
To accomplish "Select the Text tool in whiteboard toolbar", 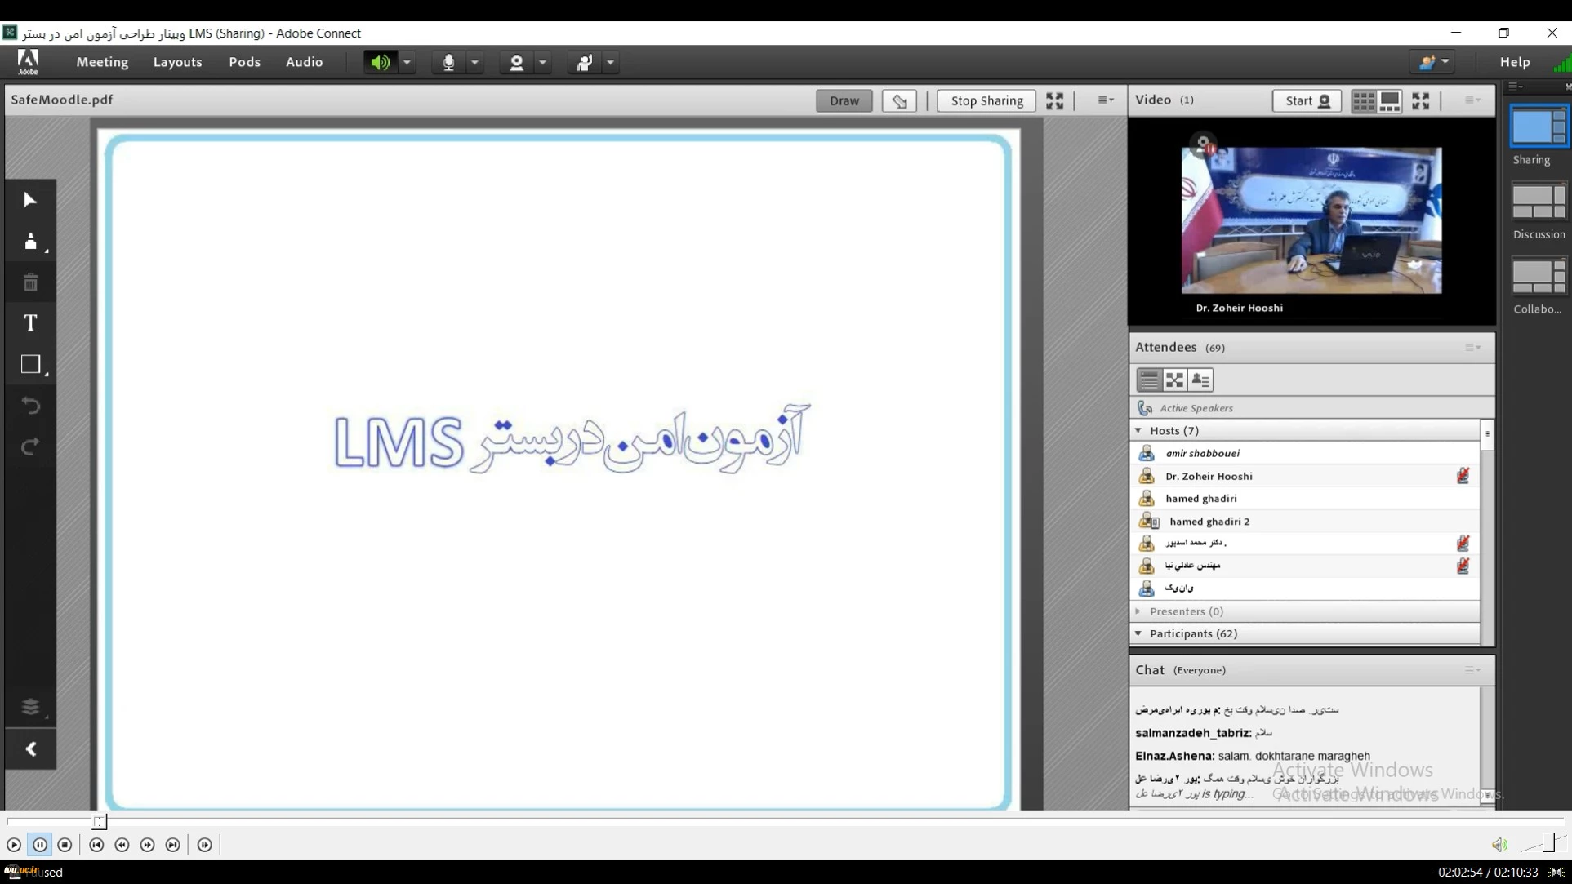I will point(30,323).
